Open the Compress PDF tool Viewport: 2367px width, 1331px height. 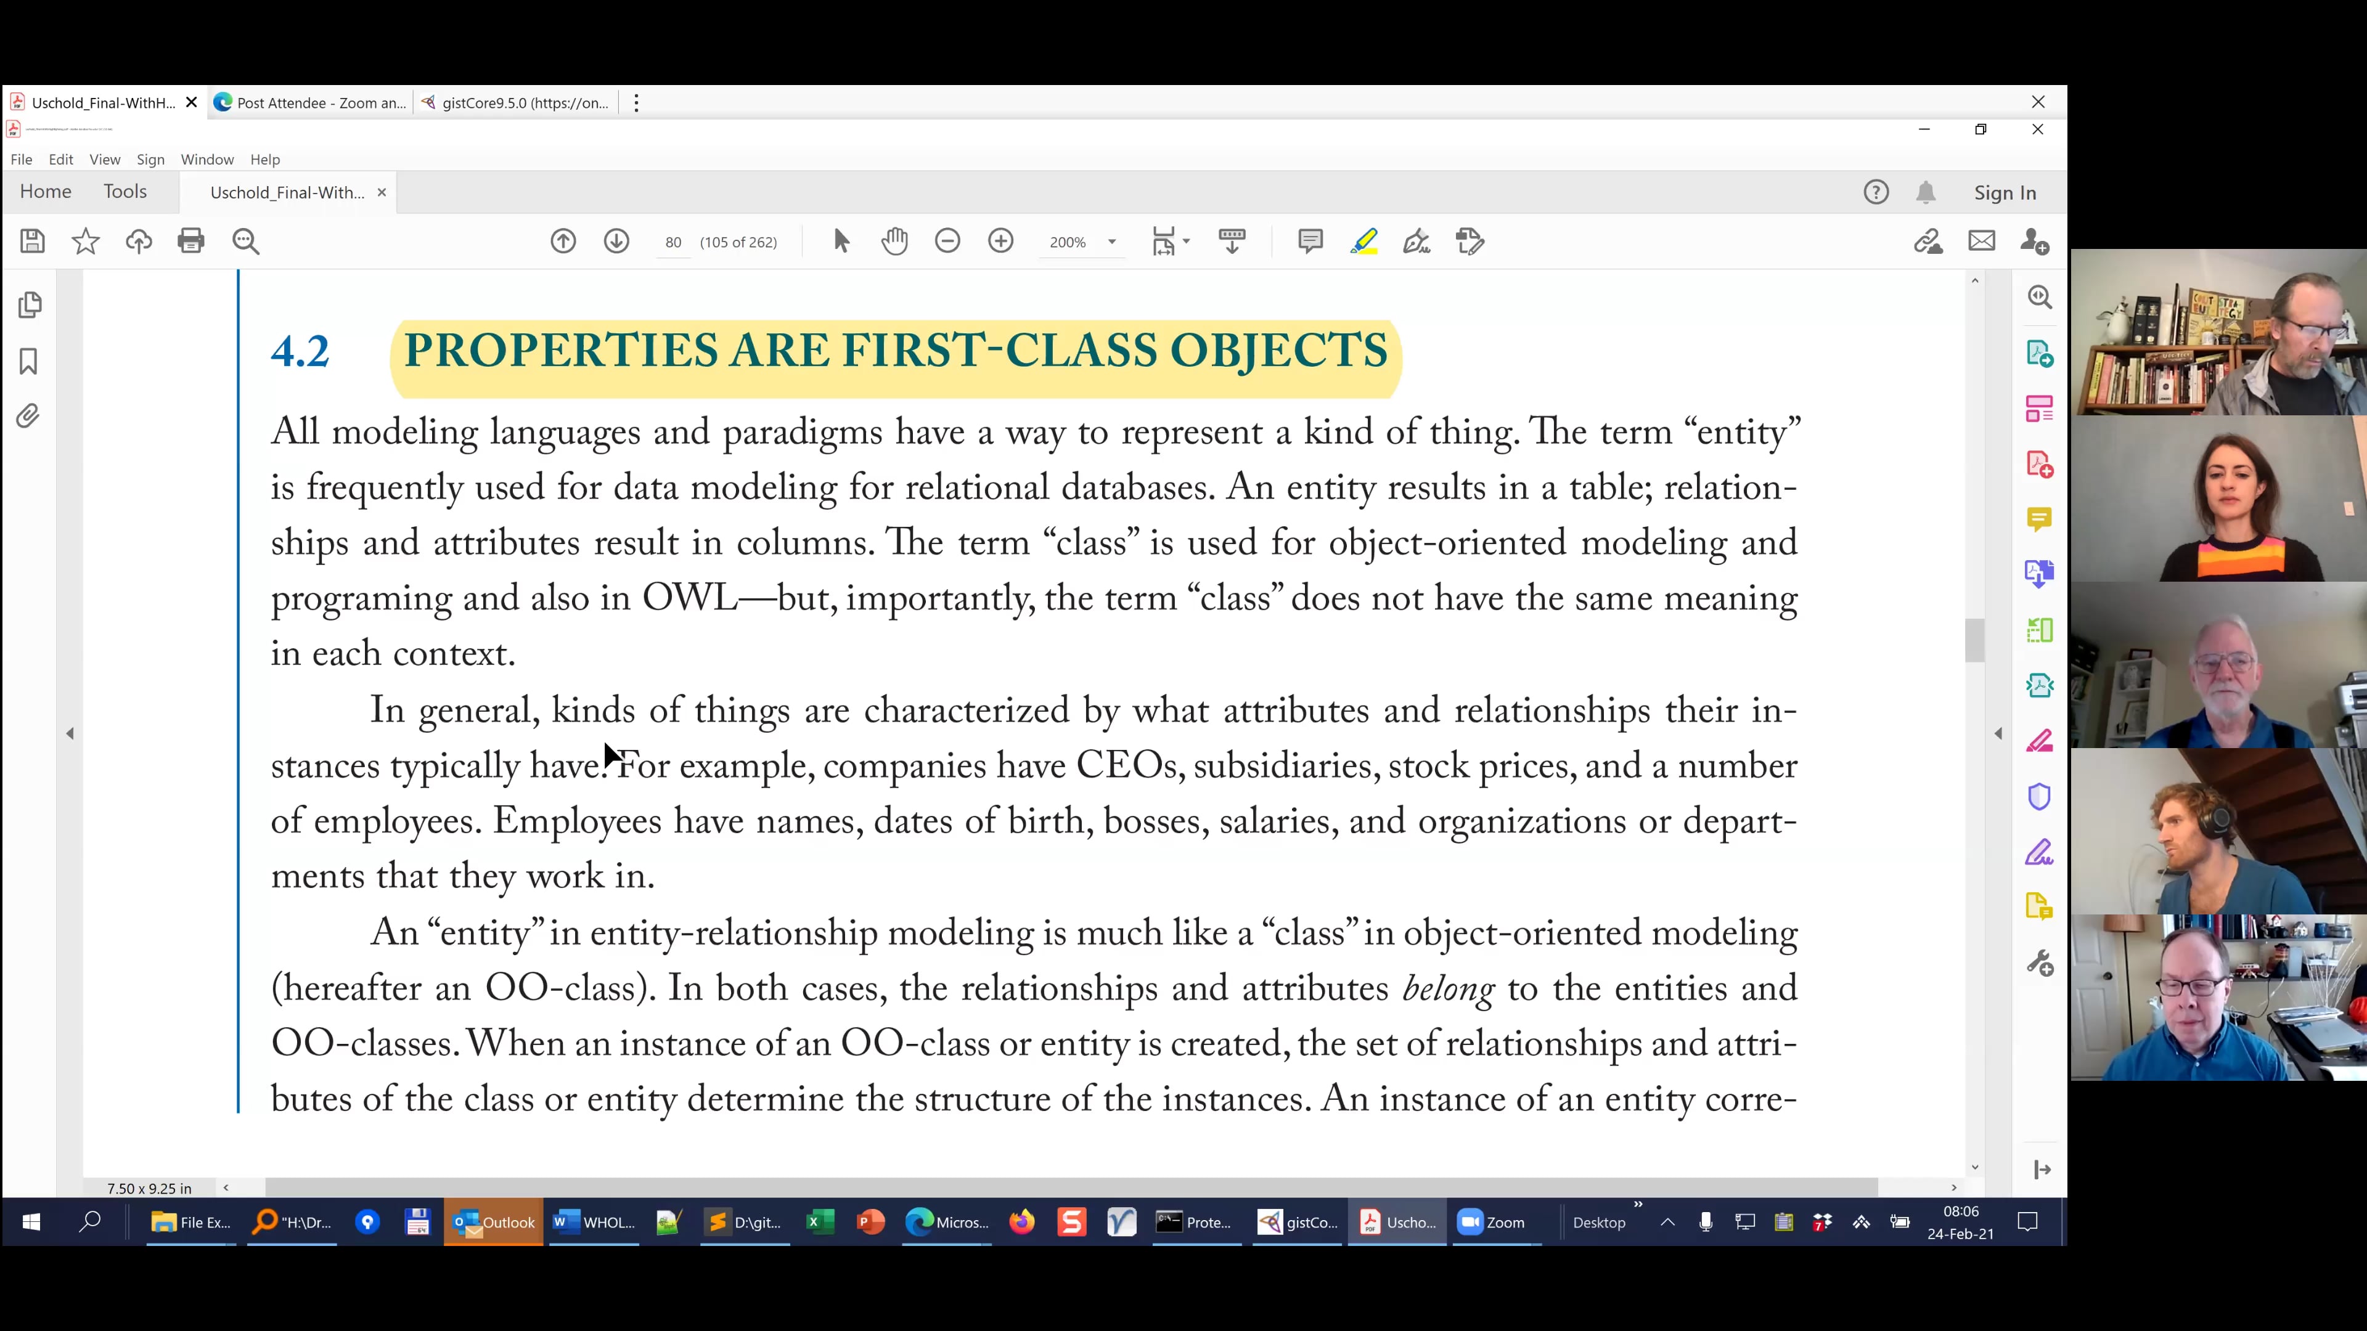click(x=2040, y=685)
